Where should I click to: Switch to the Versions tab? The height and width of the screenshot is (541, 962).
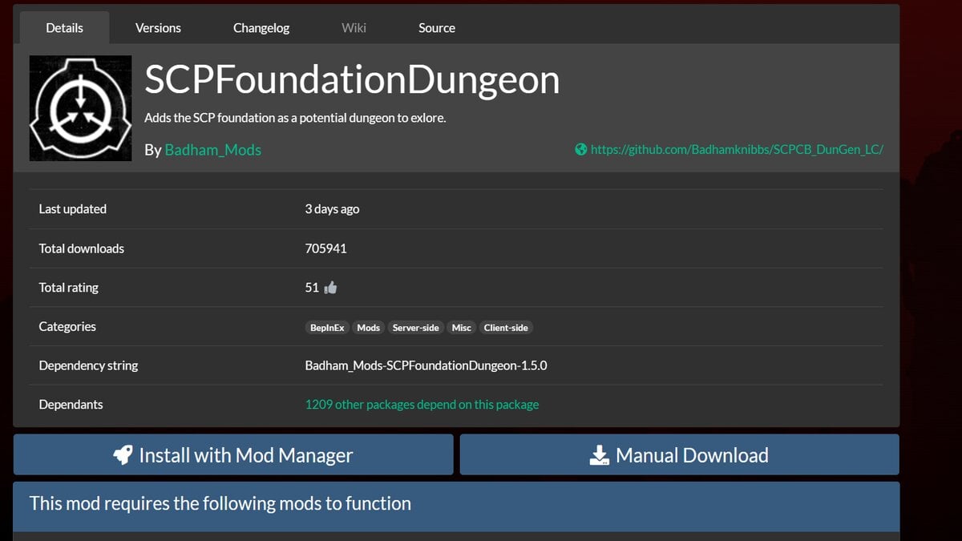coord(158,28)
